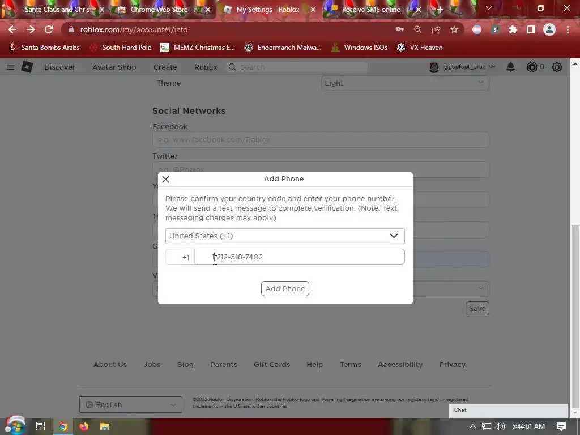Open the Chrome three-dot menu
This screenshot has height=435, width=580.
pyautogui.click(x=568, y=29)
